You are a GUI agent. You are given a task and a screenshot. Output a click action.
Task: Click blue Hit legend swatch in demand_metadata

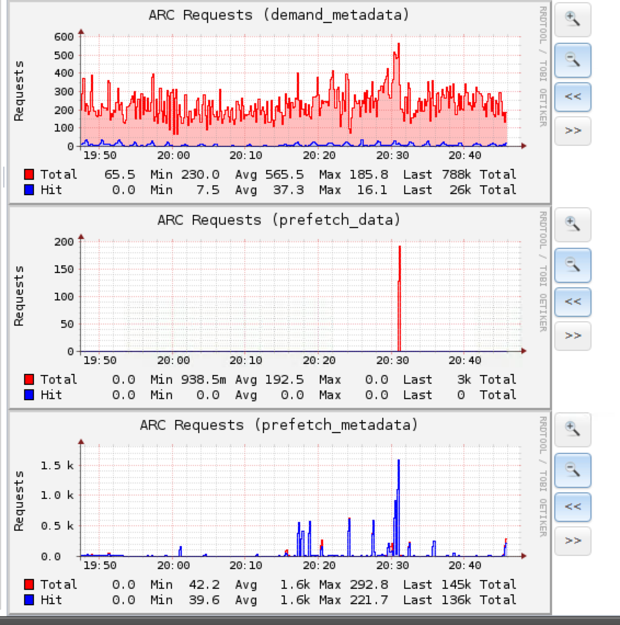pyautogui.click(x=29, y=190)
